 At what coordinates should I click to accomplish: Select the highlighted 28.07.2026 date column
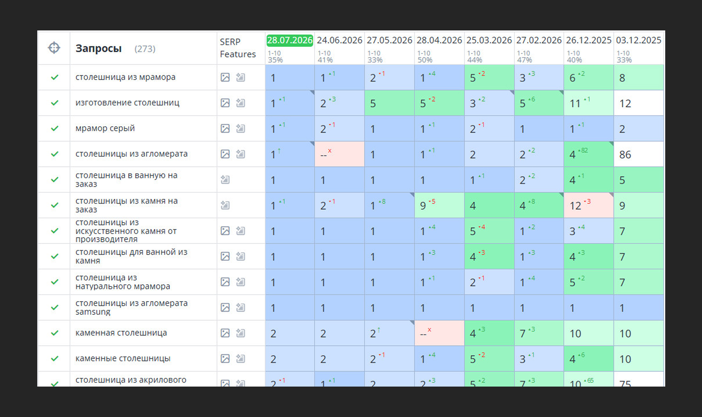[x=290, y=40]
